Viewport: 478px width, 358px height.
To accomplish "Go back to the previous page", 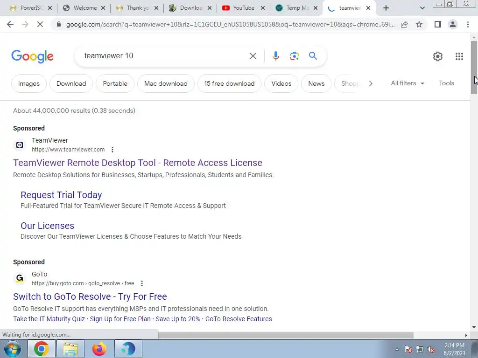I will [x=10, y=24].
